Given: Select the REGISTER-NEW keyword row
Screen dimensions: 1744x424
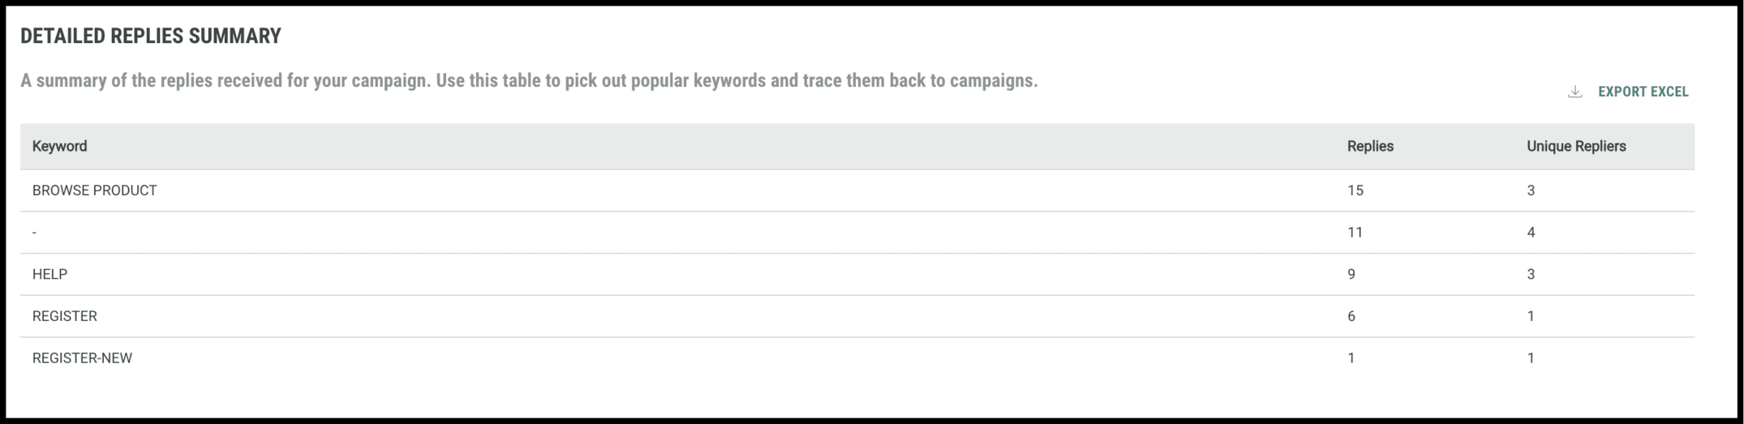Looking at the screenshot, I should click(82, 358).
